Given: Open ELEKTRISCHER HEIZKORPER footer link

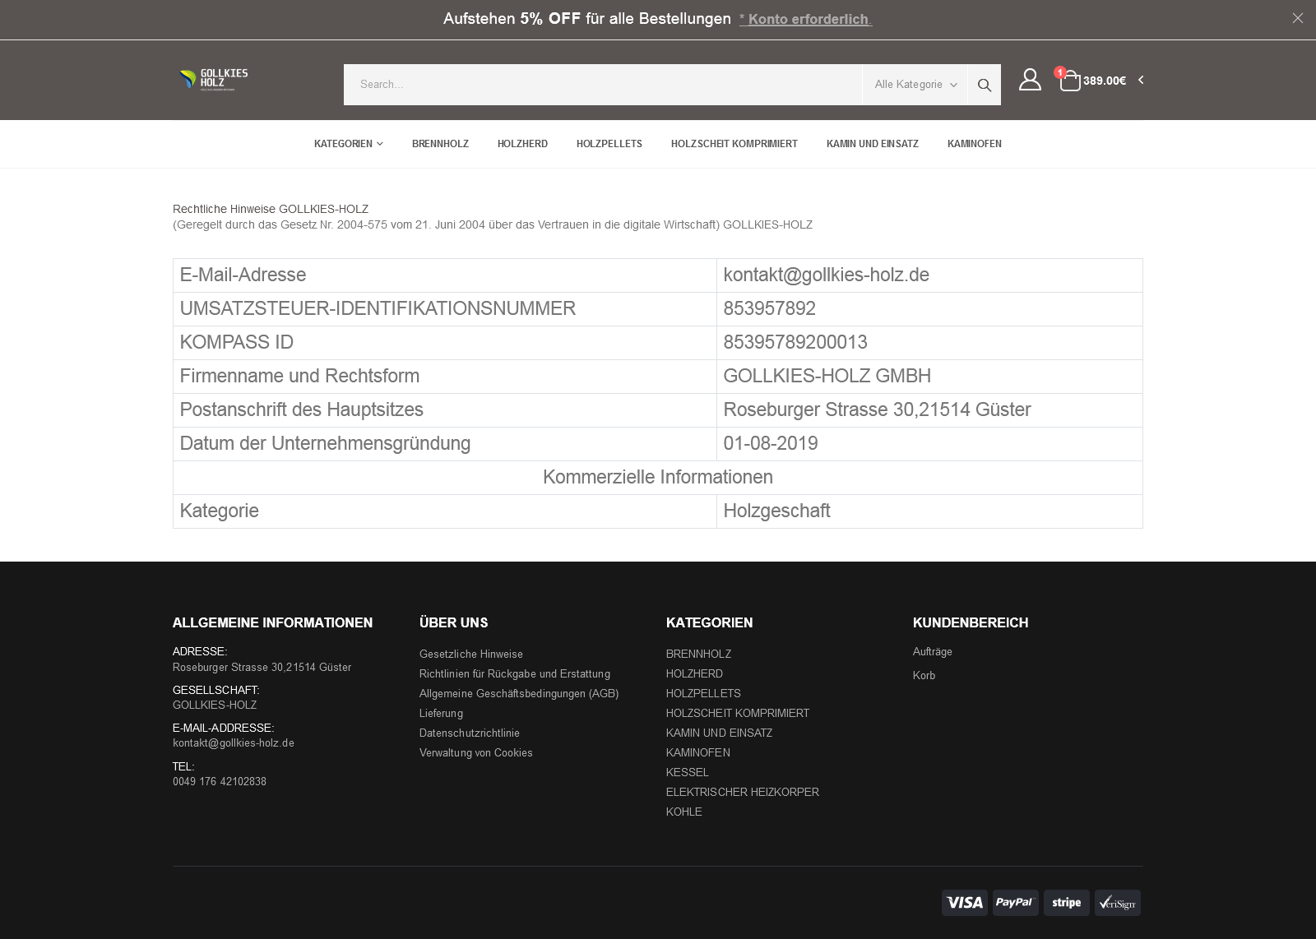Looking at the screenshot, I should [743, 793].
